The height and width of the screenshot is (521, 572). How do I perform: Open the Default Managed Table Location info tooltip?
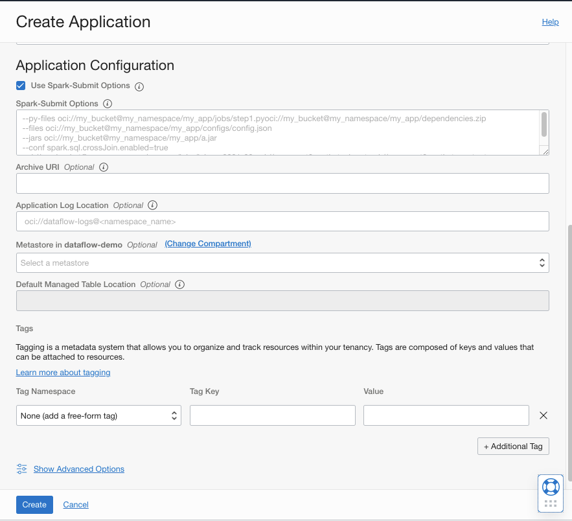pos(179,284)
